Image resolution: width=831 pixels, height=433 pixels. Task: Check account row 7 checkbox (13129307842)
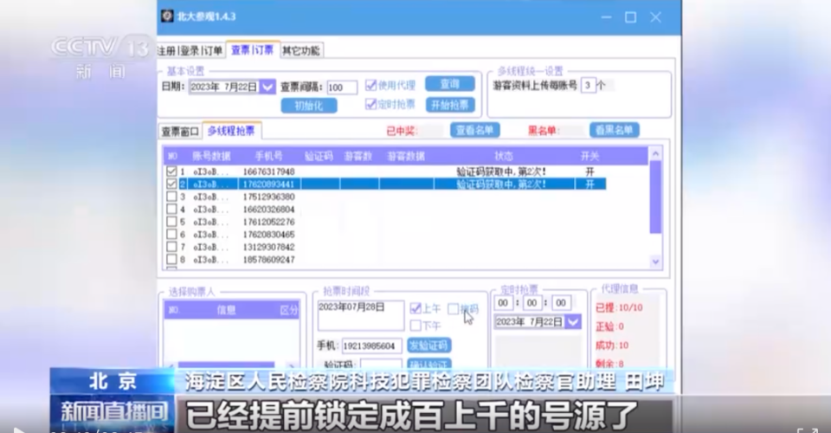(171, 247)
